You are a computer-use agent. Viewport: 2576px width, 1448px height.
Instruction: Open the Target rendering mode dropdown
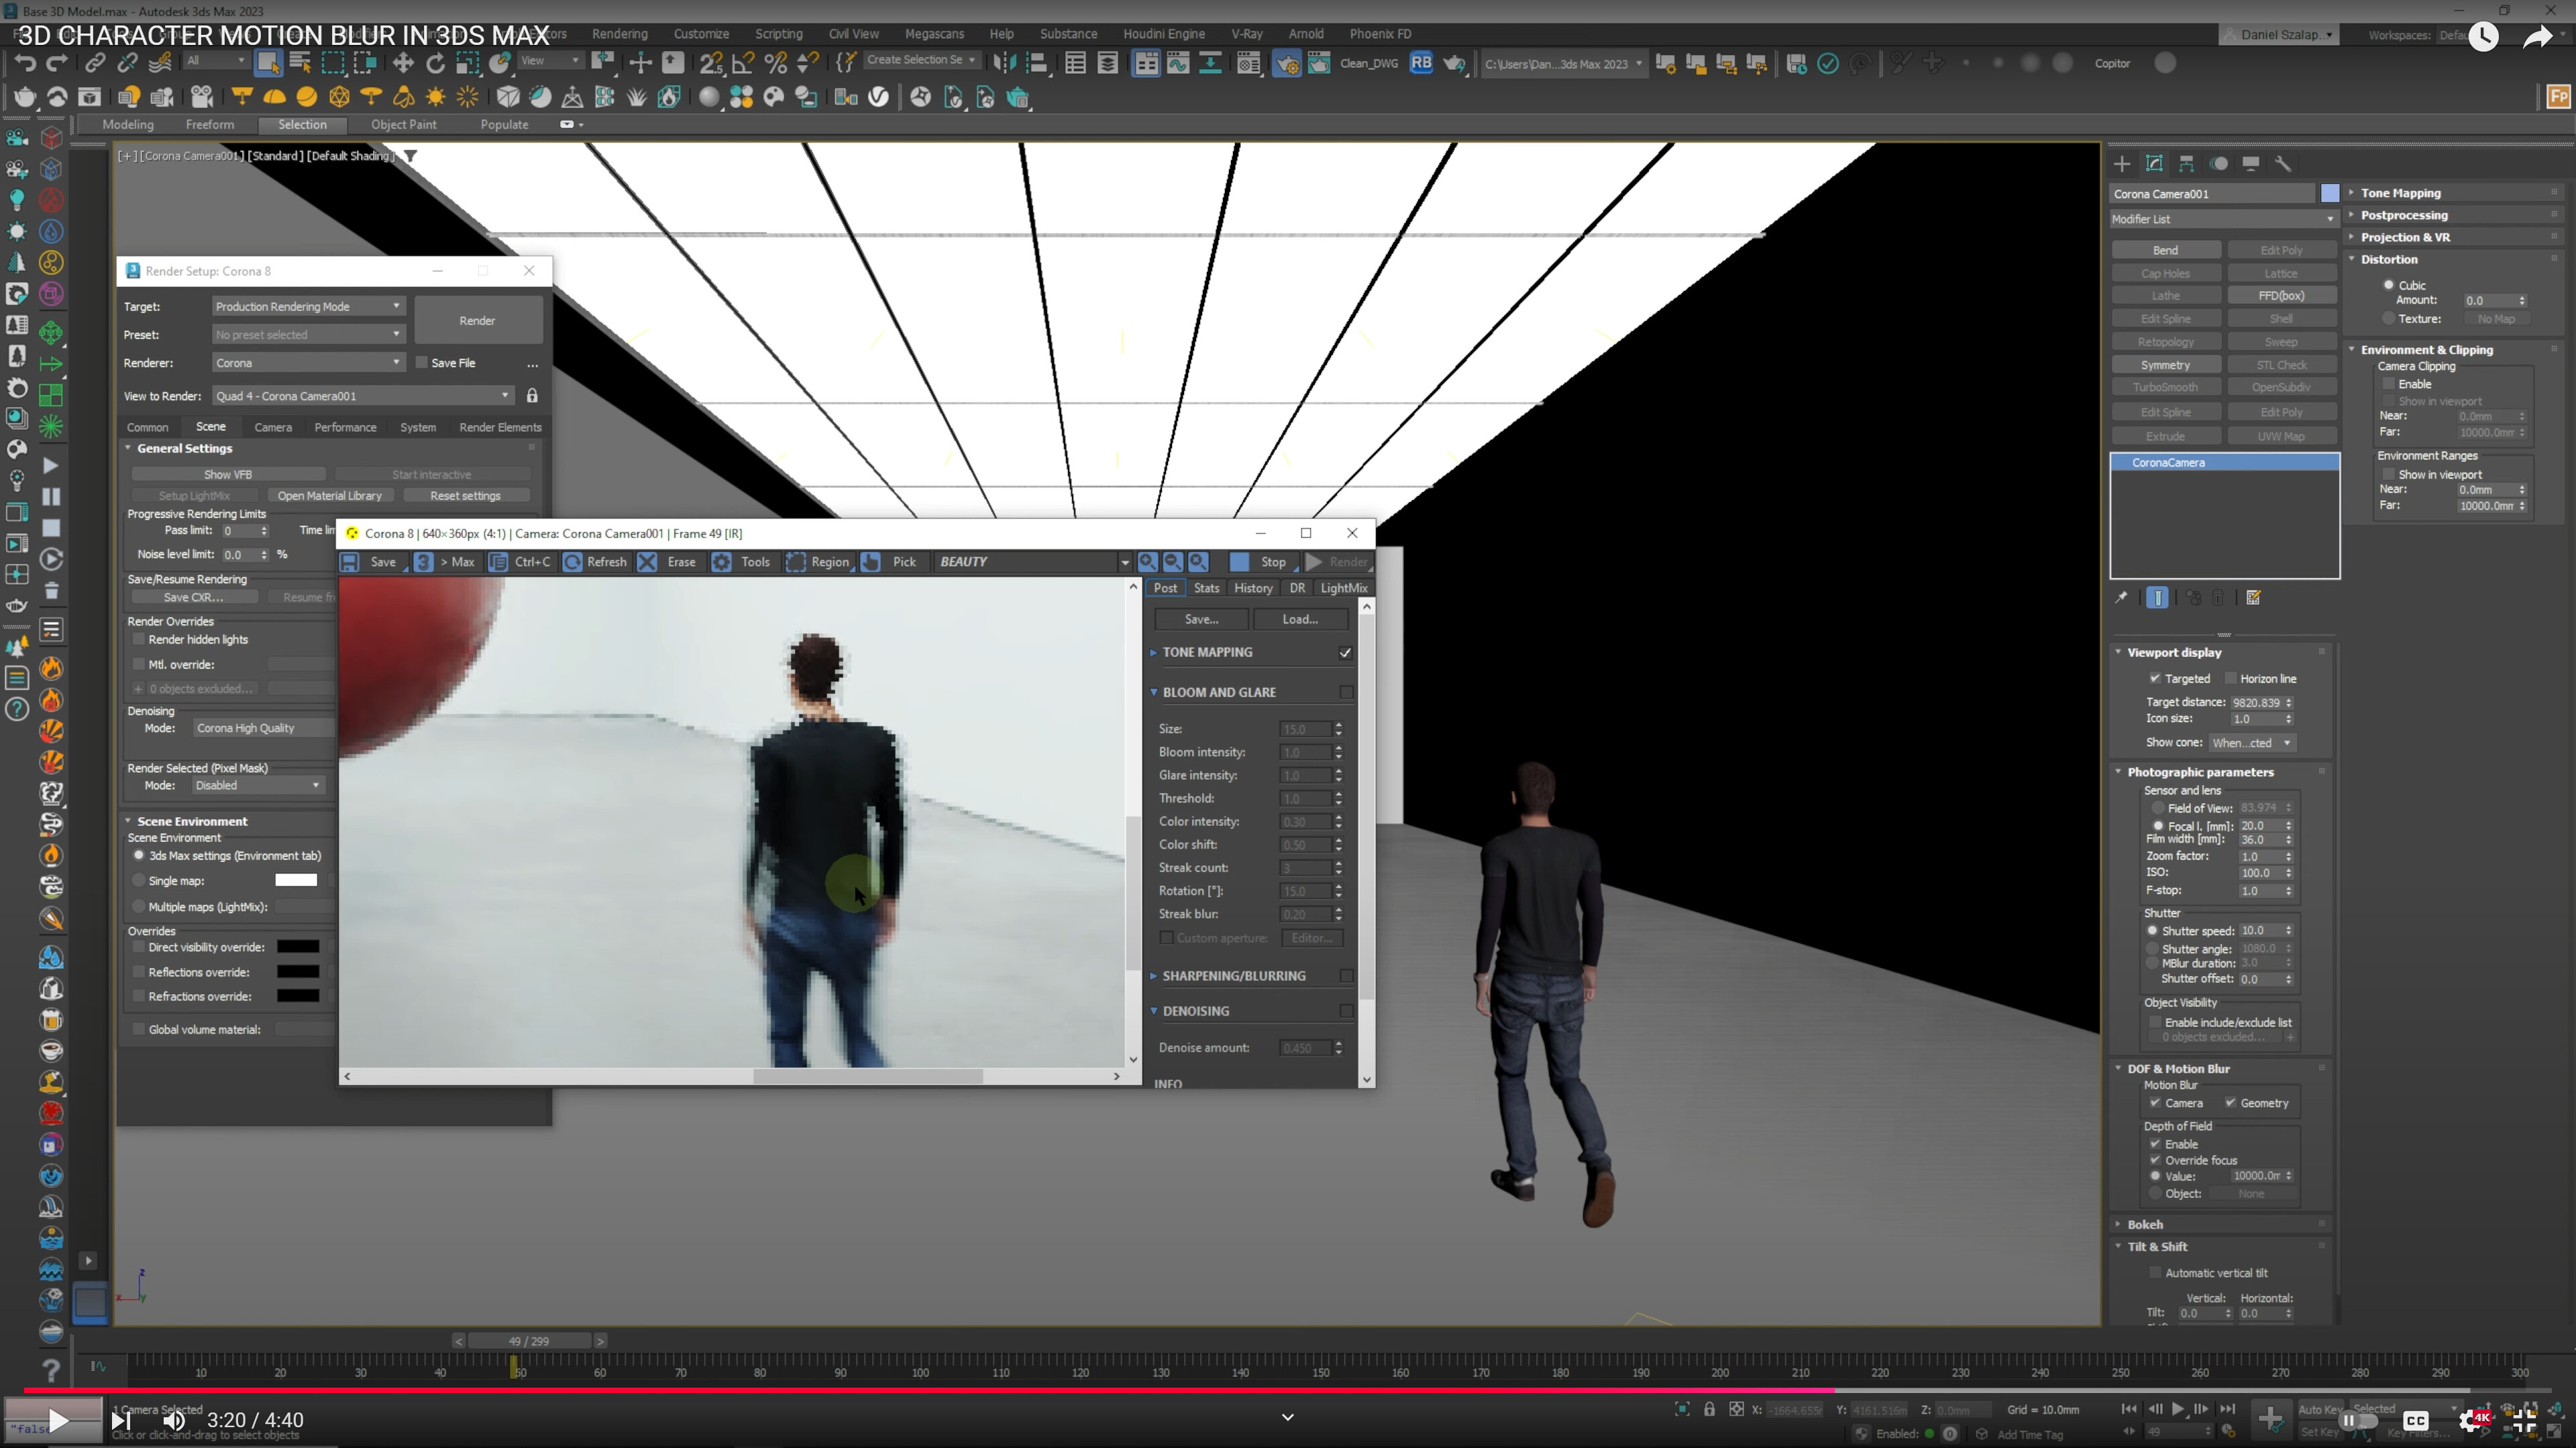click(x=308, y=307)
